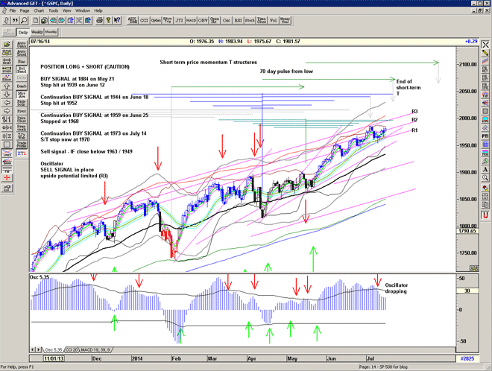Select the Daily timeframe button
Screen dimensions: 492x371
[x=22, y=33]
